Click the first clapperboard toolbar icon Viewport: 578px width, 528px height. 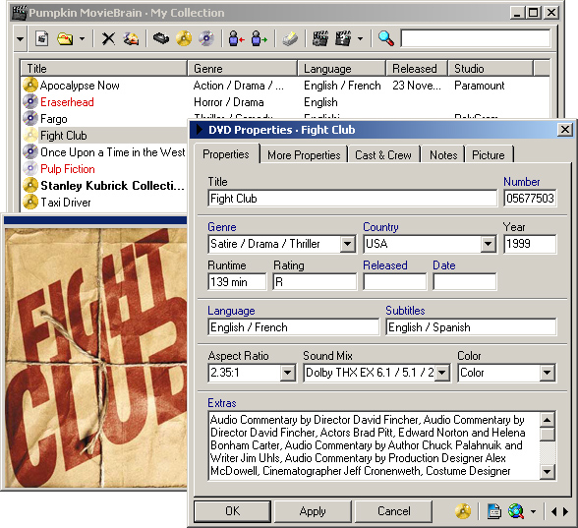coord(320,38)
